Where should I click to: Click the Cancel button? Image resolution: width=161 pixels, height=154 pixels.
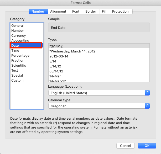pos(125,146)
